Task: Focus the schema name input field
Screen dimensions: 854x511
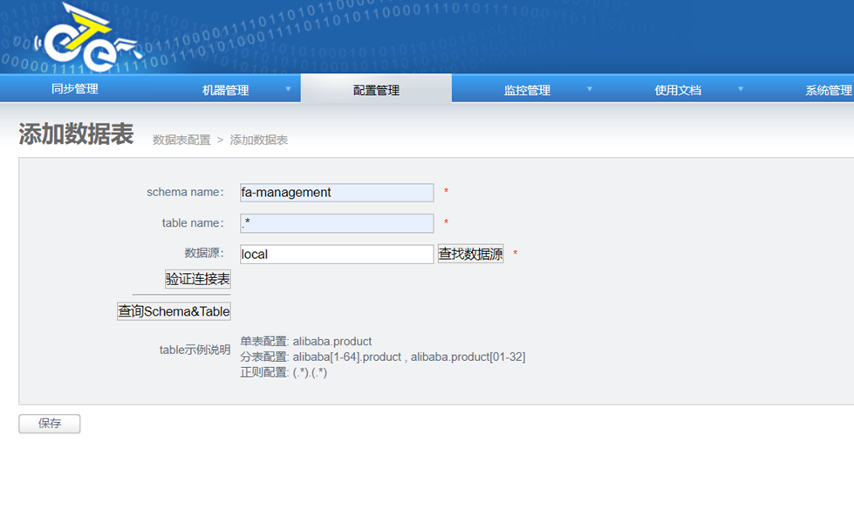Action: [x=337, y=193]
